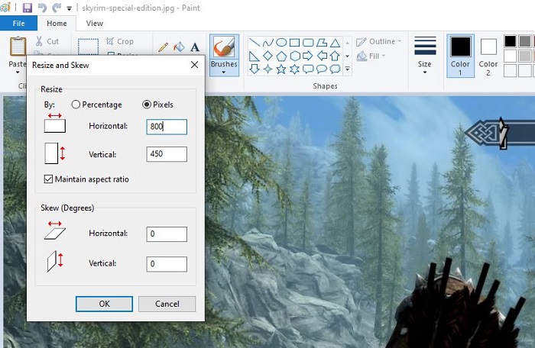The image size is (535, 348).
Task: Select the Fill with color bucket
Action: (x=179, y=47)
